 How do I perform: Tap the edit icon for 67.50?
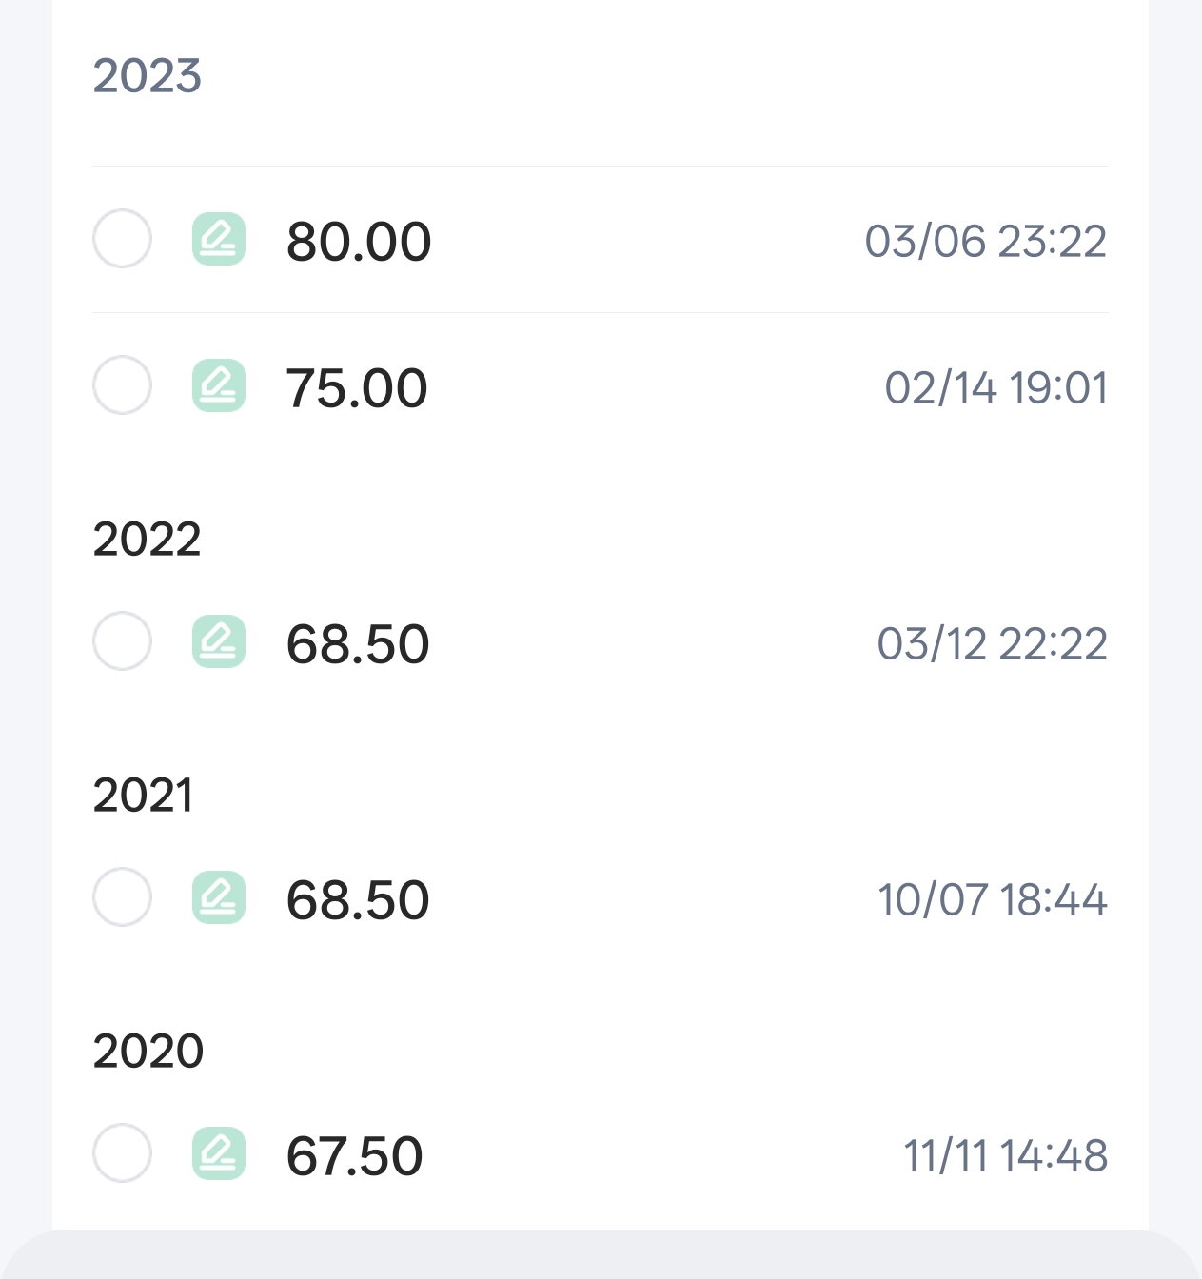click(219, 1153)
